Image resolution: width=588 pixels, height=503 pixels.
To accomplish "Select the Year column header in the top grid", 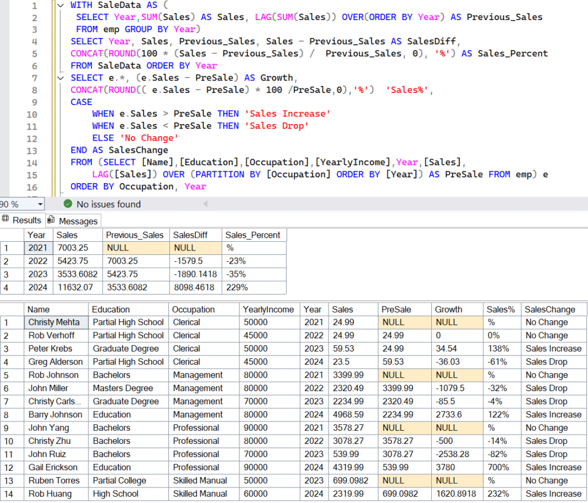I will tap(37, 235).
